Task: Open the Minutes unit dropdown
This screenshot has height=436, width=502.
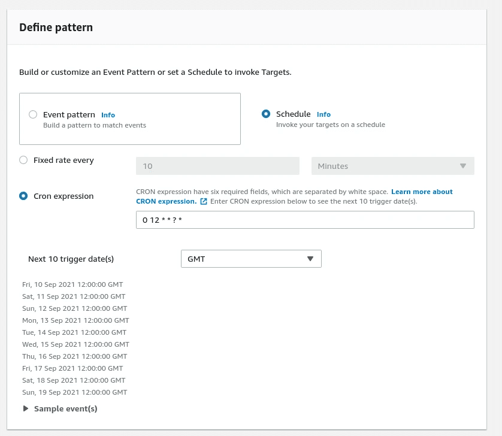Action: click(392, 166)
